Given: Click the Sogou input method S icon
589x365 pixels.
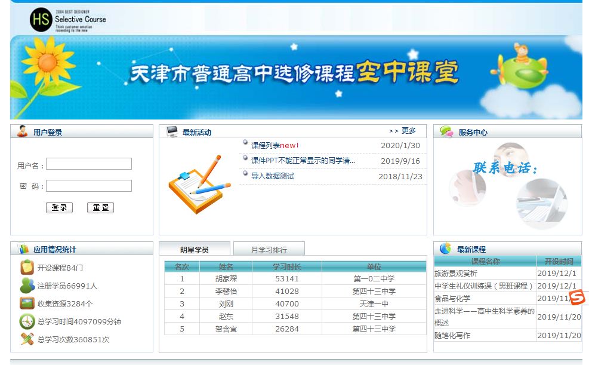Looking at the screenshot, I should point(577,297).
